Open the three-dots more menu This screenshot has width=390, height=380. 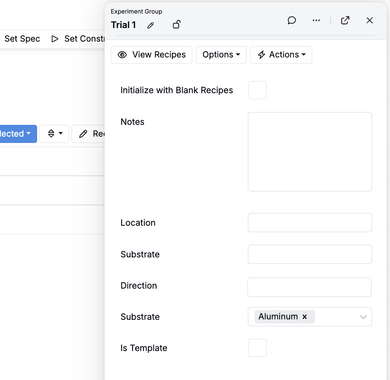(316, 20)
